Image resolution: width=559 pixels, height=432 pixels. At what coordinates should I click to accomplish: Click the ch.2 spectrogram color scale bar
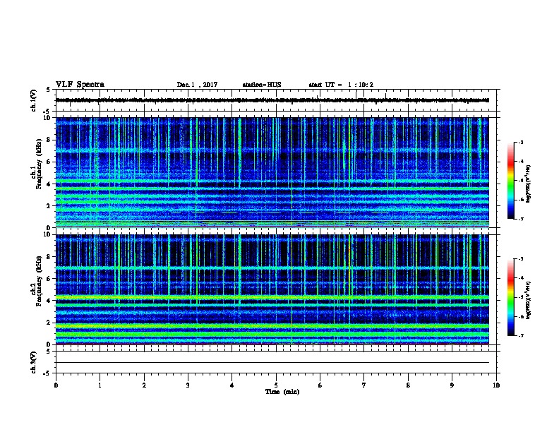510,297
